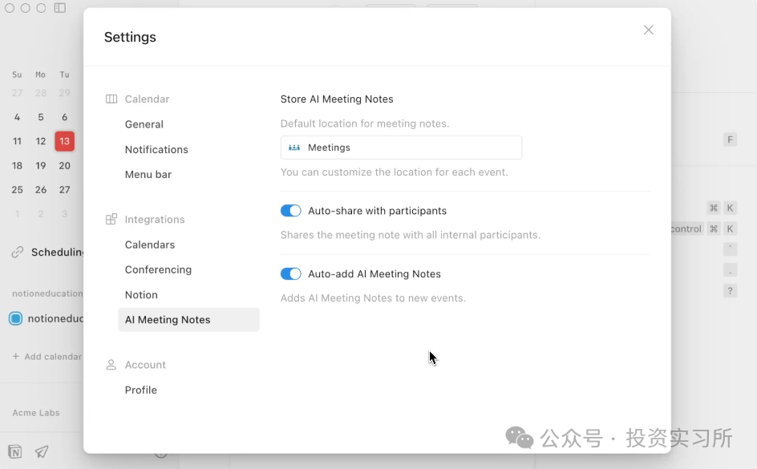Click Add calendar in sidebar
The image size is (757, 469).
47,357
